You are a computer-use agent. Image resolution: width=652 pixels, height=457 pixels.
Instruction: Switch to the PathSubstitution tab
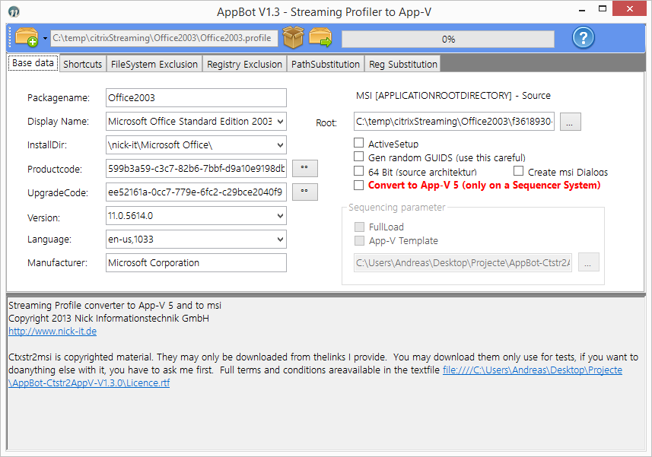click(325, 64)
